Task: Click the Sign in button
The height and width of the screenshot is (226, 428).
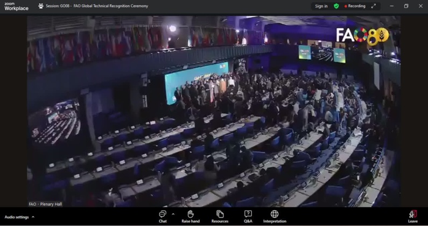Action: point(321,6)
